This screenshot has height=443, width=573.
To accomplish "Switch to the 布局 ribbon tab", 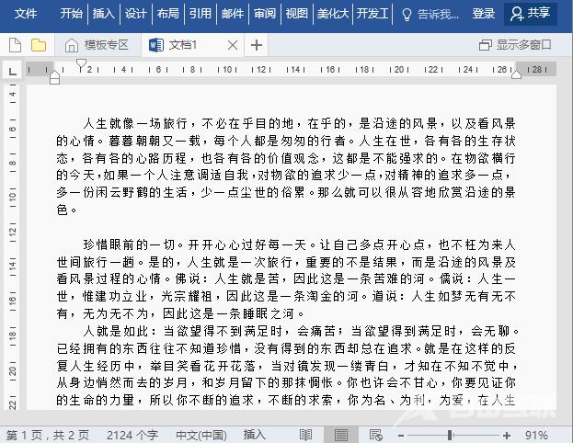I will click(167, 14).
